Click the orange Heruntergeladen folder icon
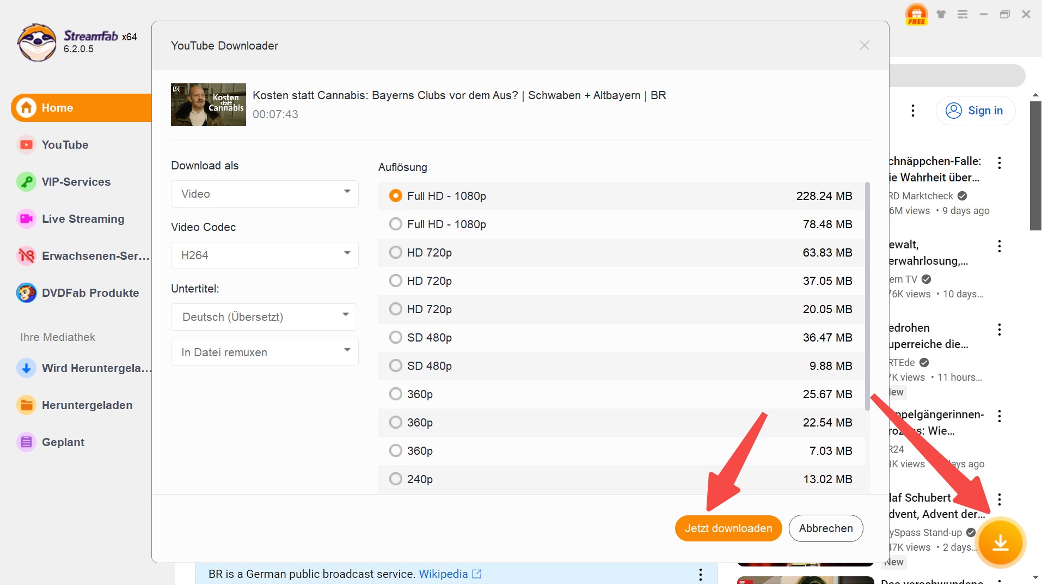The width and height of the screenshot is (1042, 585). pos(26,405)
